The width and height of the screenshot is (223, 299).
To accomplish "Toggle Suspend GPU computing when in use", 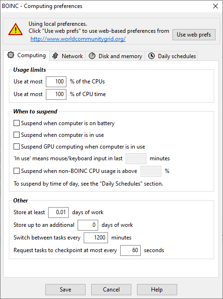I will [x=16, y=147].
